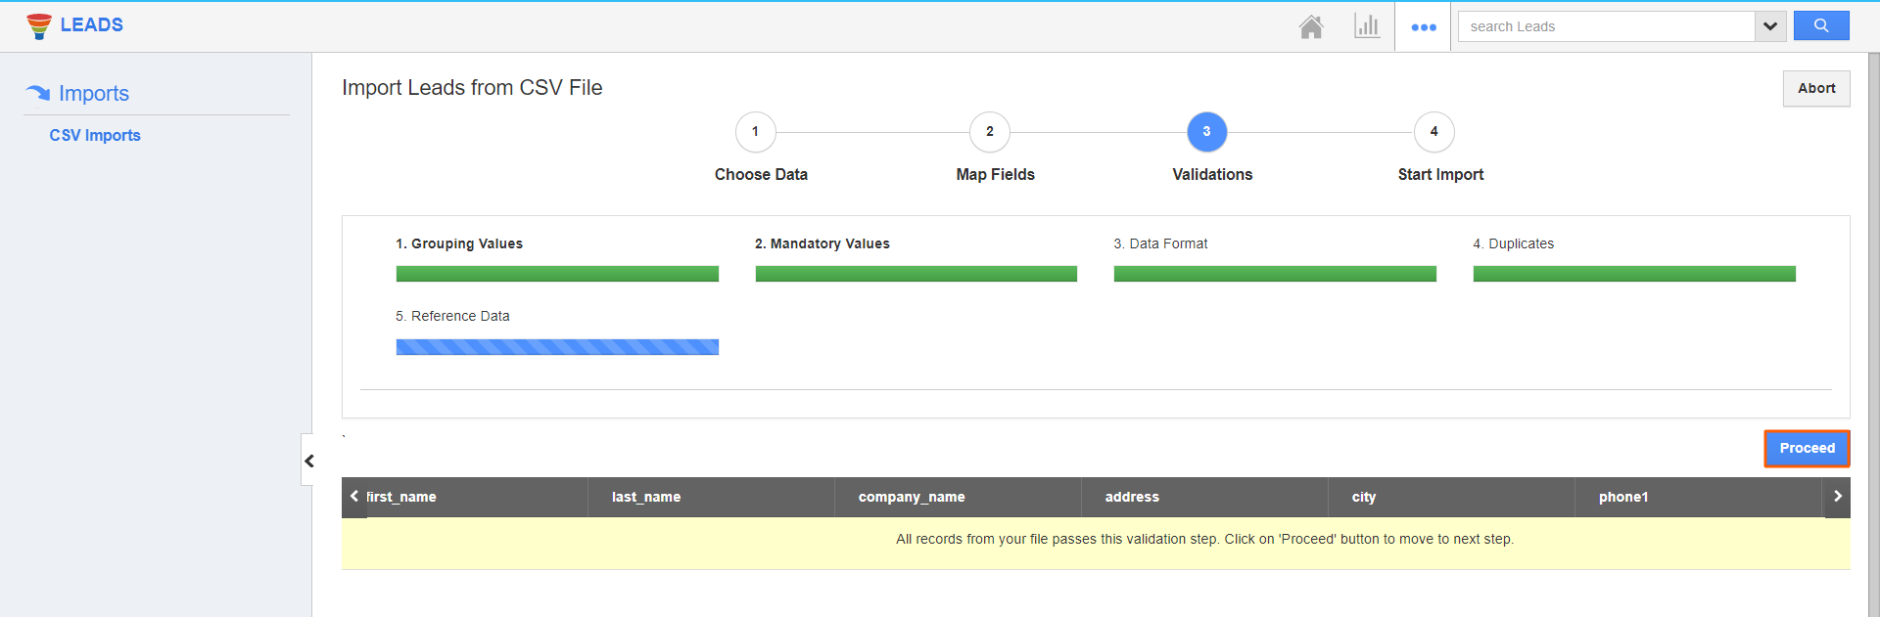Select step 2 Map Fields circle
The width and height of the screenshot is (1880, 617).
[x=989, y=132]
